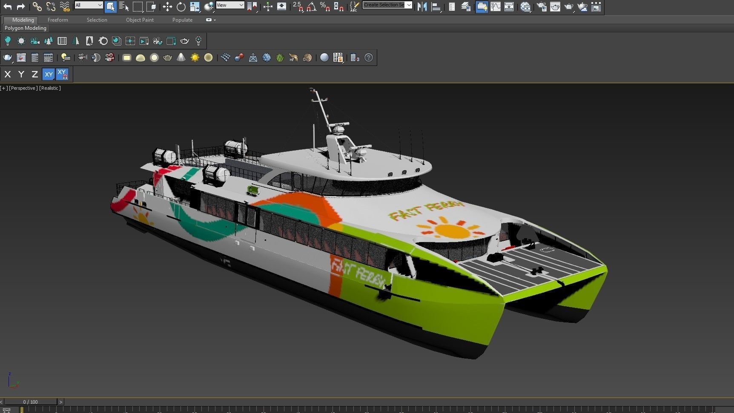Activate Bind to Space Warp tool
The width and height of the screenshot is (734, 413).
[65, 6]
